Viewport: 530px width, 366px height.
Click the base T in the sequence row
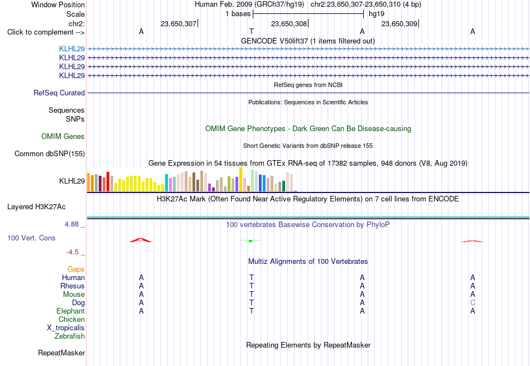(252, 32)
